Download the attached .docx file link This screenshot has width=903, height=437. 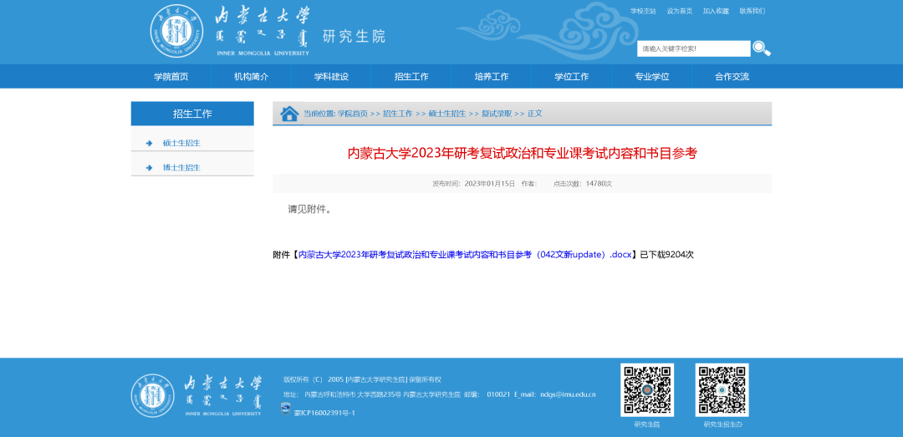465,255
